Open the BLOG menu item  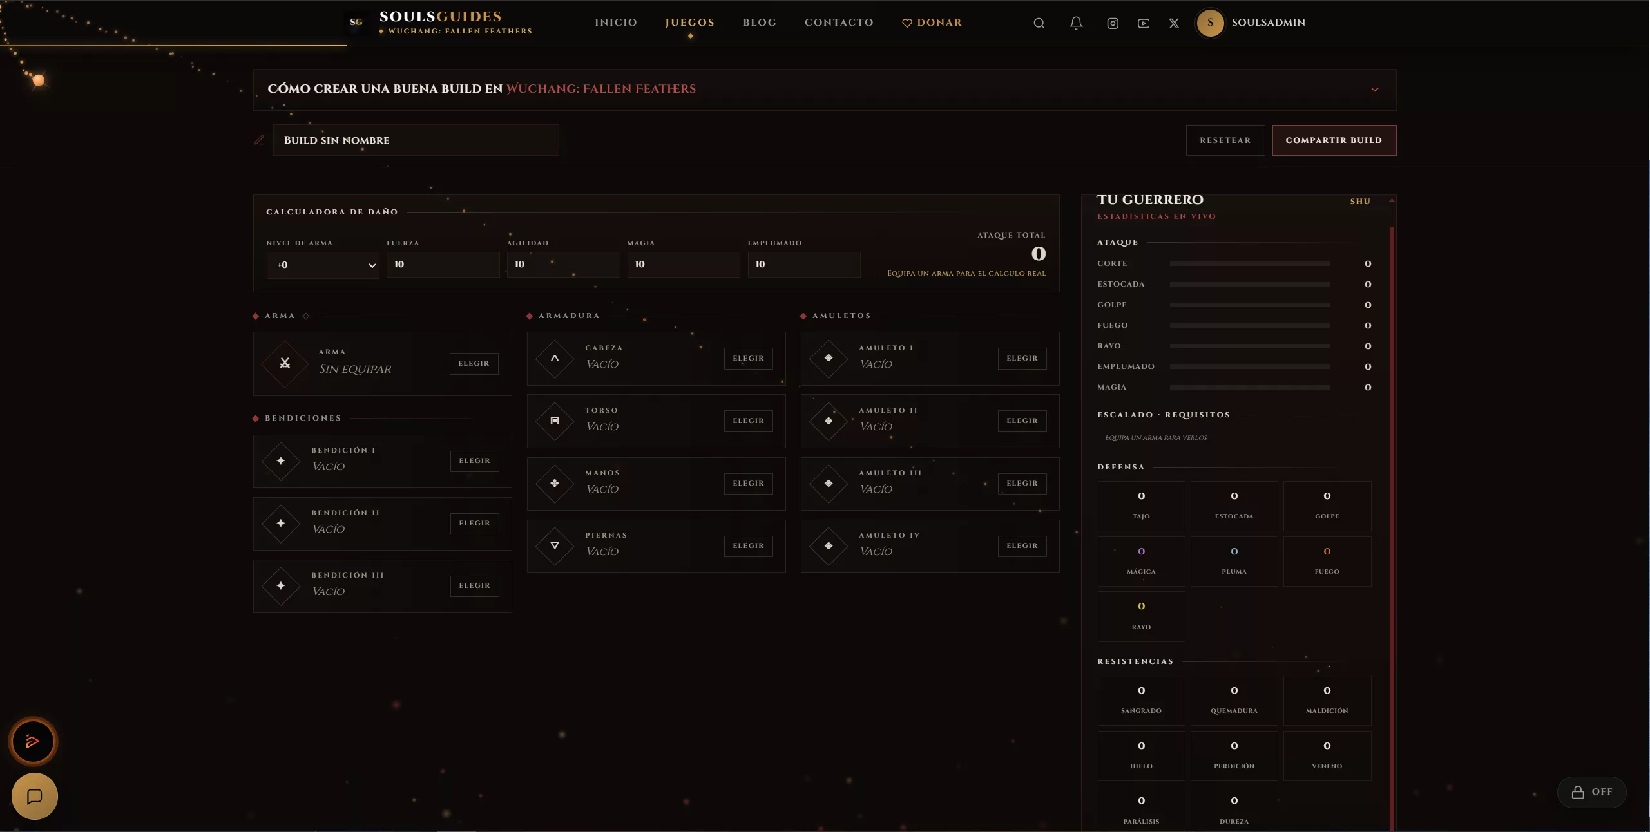760,23
